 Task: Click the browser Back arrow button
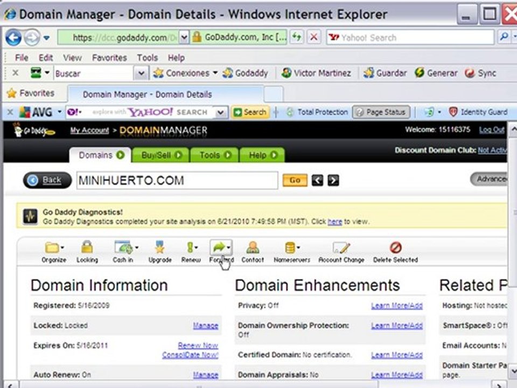pos(13,38)
